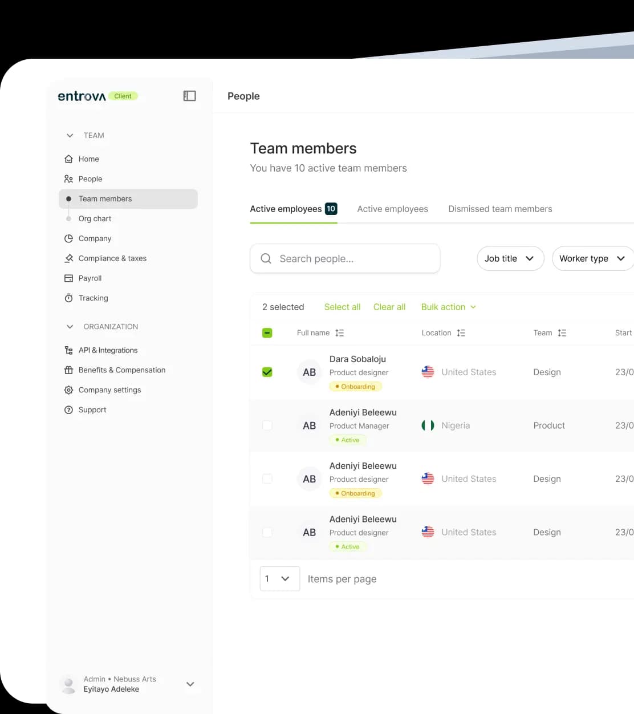Click the Compliance & taxes gavel icon

[68, 258]
